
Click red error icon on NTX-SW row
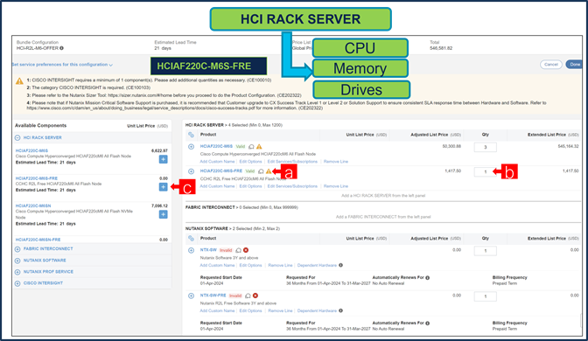[246, 250]
